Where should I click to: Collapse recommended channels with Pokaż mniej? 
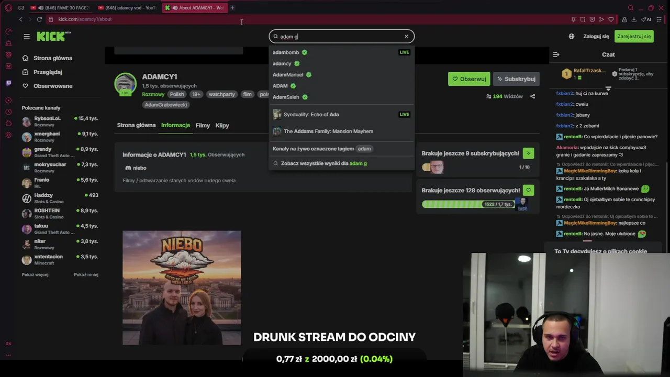point(86,274)
